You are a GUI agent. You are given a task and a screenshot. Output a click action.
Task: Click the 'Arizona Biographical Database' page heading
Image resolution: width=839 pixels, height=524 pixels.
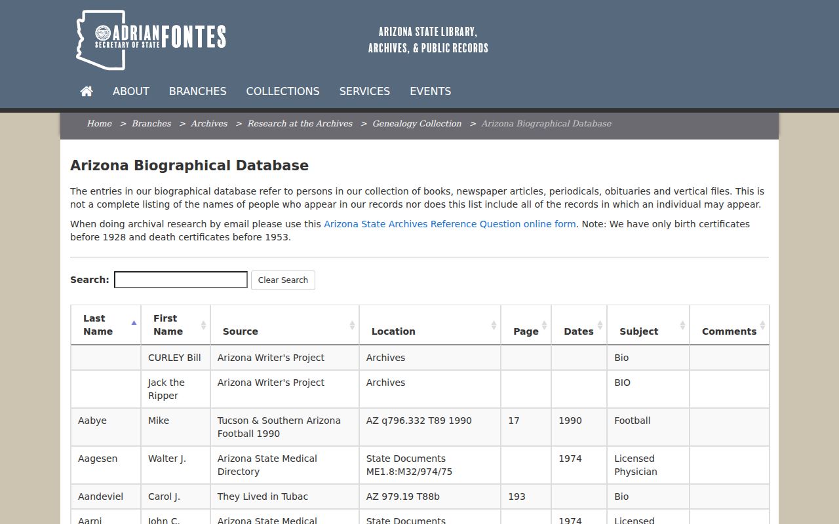189,166
